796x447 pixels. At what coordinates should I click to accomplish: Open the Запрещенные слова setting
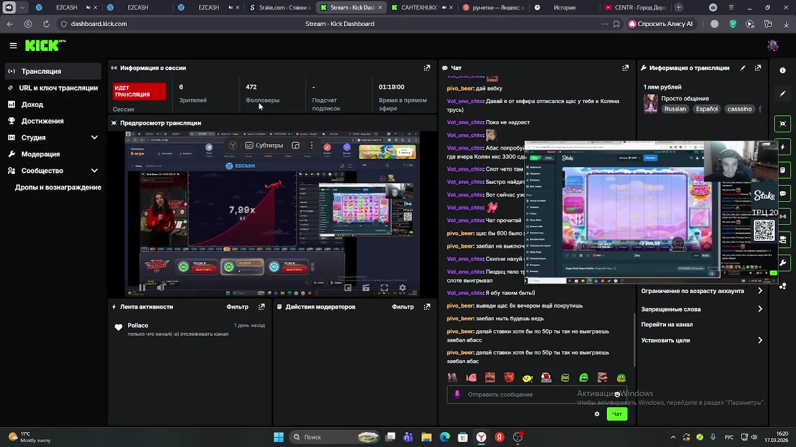[701, 309]
